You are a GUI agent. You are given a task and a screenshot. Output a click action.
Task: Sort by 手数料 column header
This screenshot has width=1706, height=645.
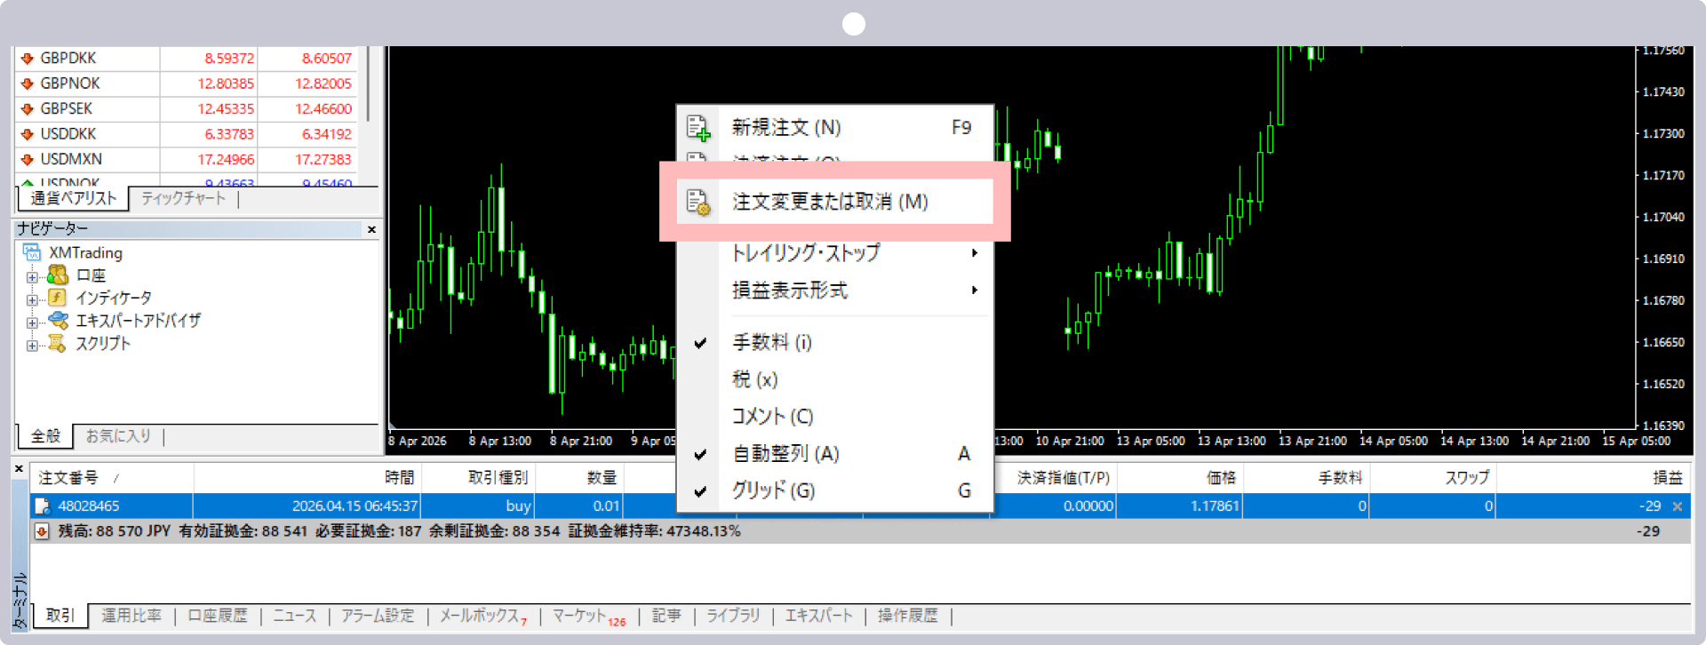1307,478
